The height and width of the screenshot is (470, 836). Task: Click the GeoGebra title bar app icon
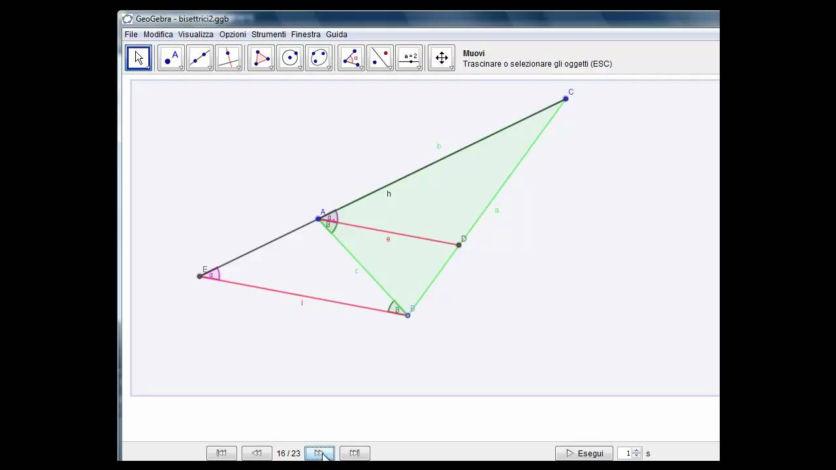[x=127, y=19]
